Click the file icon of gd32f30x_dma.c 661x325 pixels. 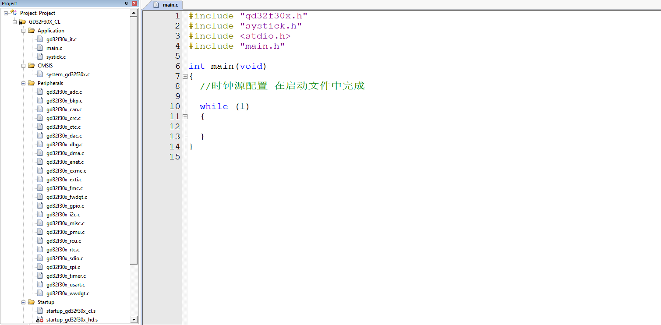(x=40, y=153)
